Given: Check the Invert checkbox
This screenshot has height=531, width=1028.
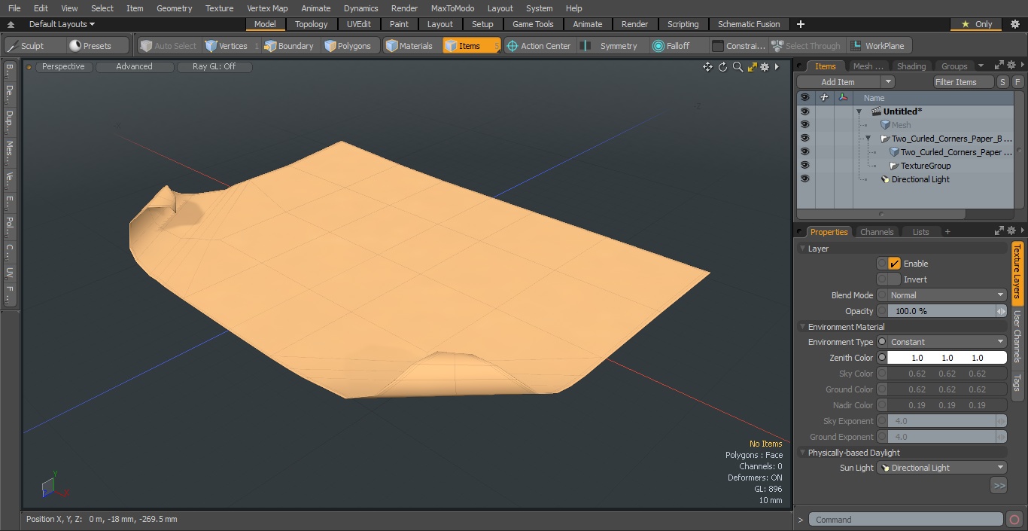Looking at the screenshot, I should [x=894, y=279].
